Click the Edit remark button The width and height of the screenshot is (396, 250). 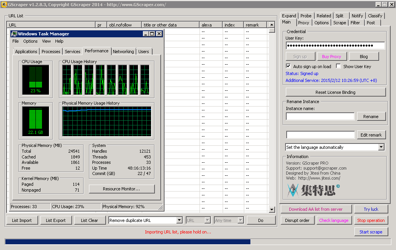click(x=371, y=135)
